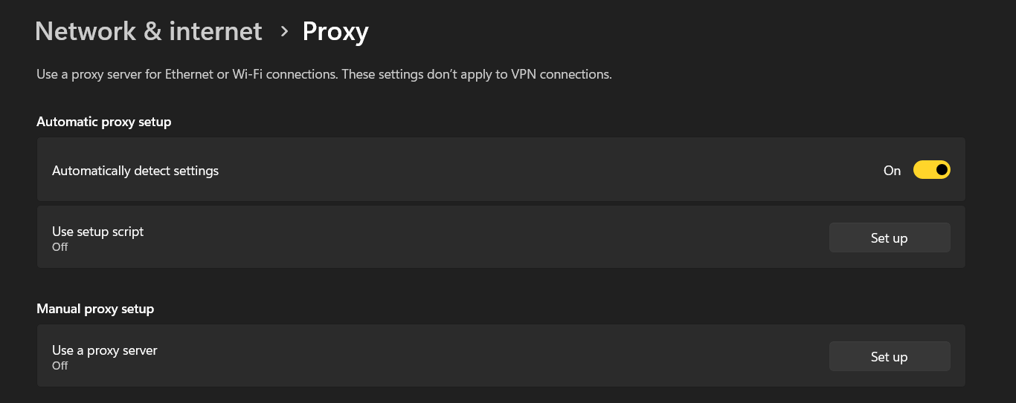The width and height of the screenshot is (1016, 403).
Task: Click the Proxy page title
Action: pos(335,31)
